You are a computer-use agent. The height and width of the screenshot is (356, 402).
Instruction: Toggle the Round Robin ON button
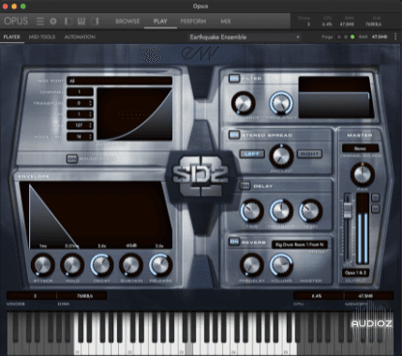(x=72, y=159)
